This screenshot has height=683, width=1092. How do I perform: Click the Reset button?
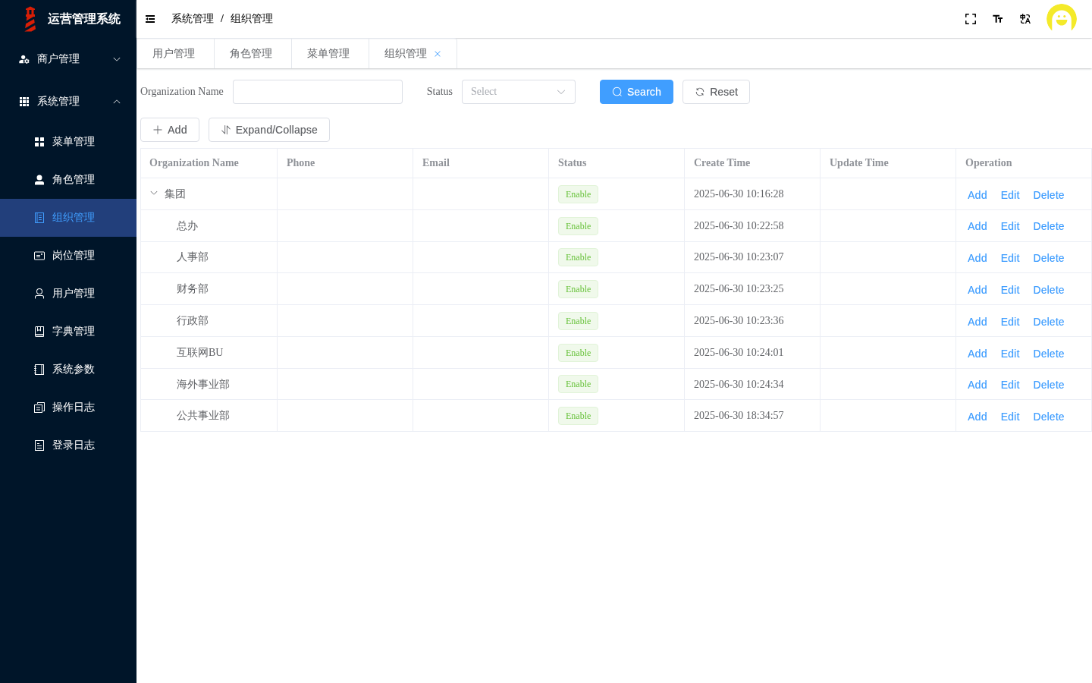[x=716, y=92]
